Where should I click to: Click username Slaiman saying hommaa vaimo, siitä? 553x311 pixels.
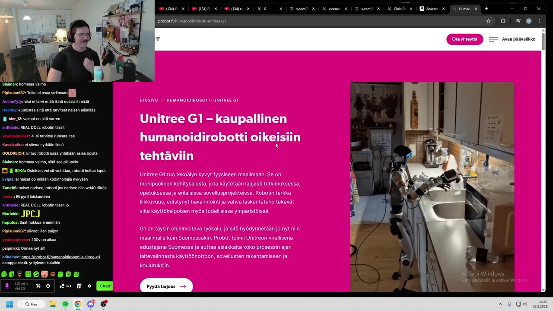9,162
